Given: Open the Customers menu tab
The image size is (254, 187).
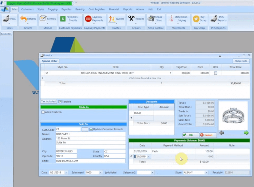Looking at the screenshot, I should (27, 9).
